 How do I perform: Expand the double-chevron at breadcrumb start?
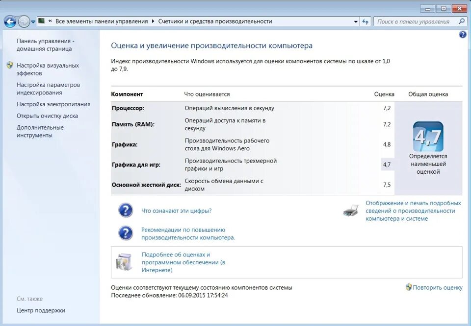click(50, 21)
